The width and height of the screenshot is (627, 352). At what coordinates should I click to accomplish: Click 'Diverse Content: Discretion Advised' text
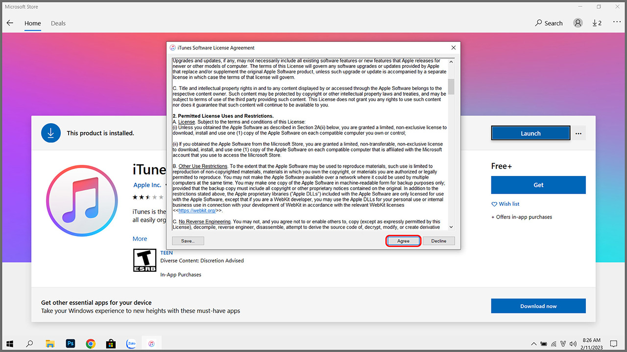coord(202,261)
